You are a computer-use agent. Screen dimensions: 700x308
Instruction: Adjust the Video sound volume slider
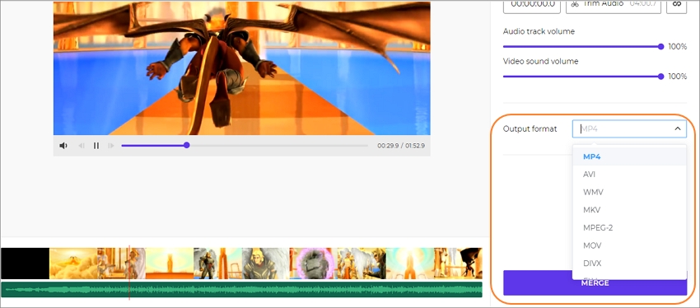click(582, 77)
